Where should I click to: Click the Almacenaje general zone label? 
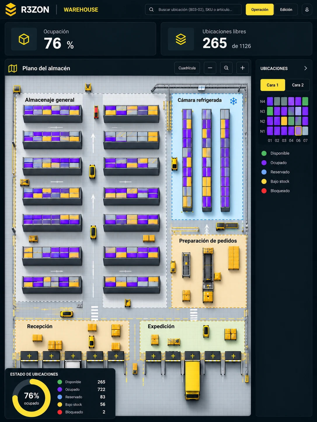click(x=50, y=100)
